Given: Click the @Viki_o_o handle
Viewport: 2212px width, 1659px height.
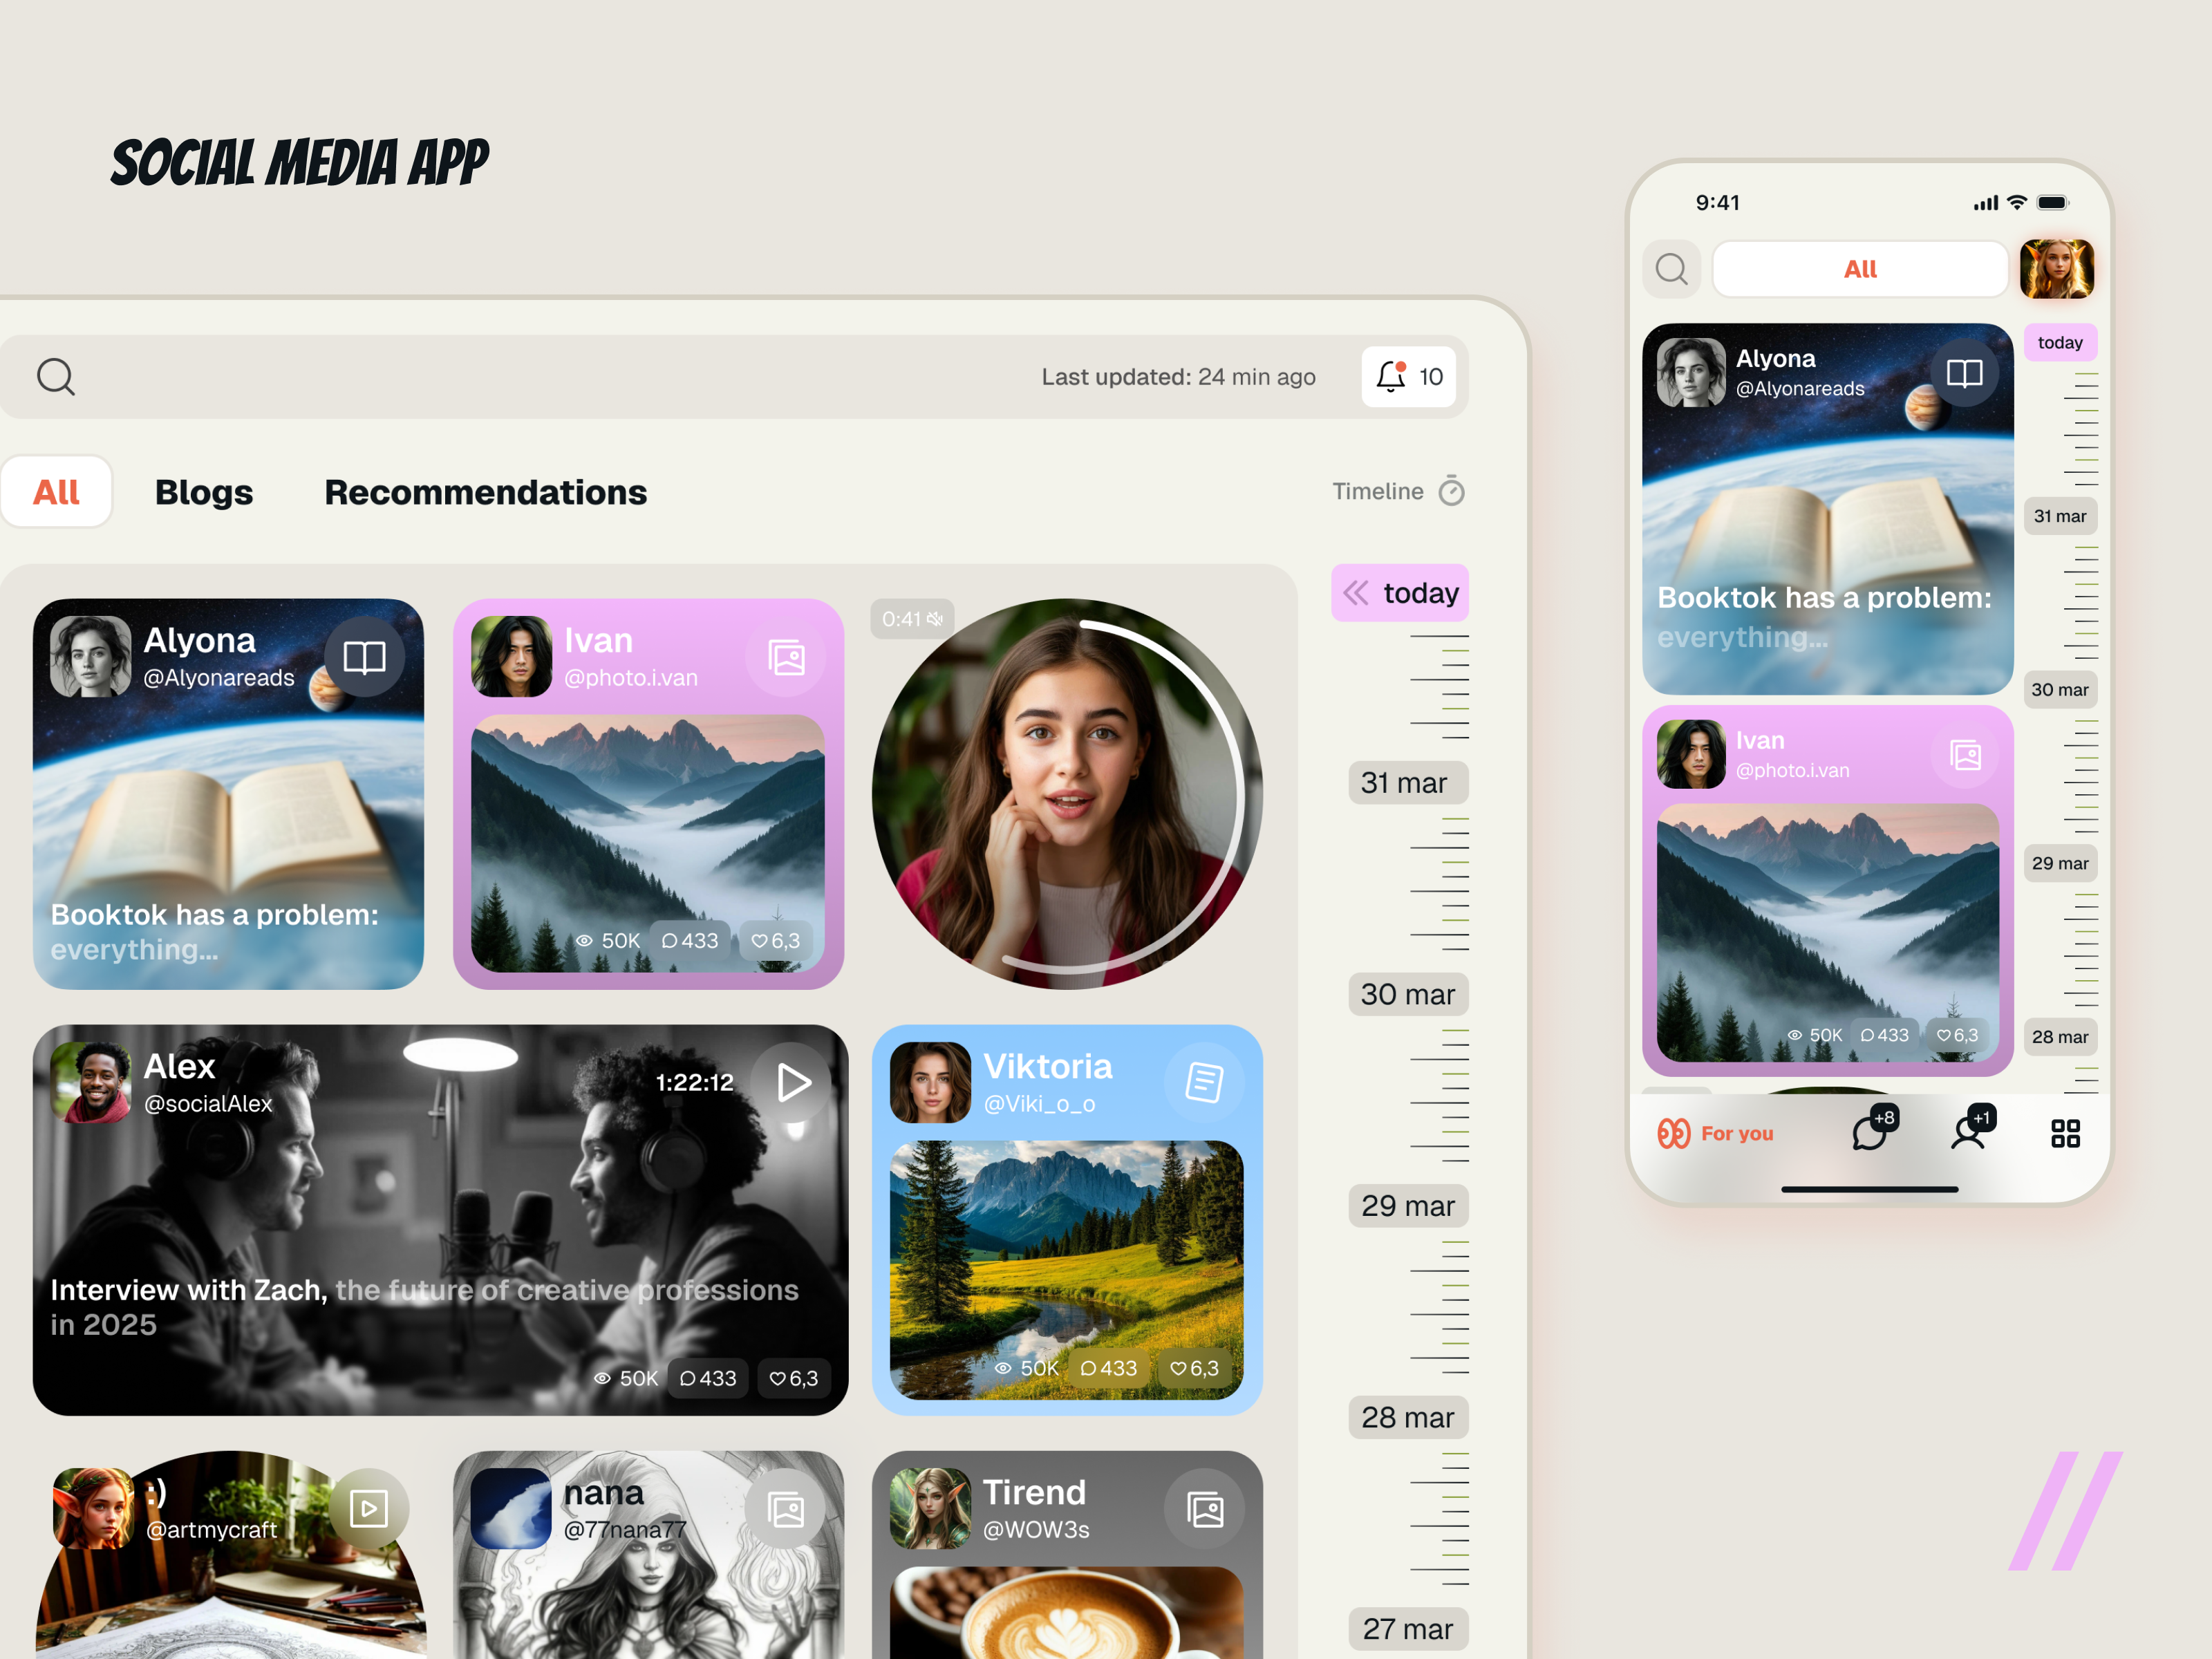Looking at the screenshot, I should pos(1040,1104).
